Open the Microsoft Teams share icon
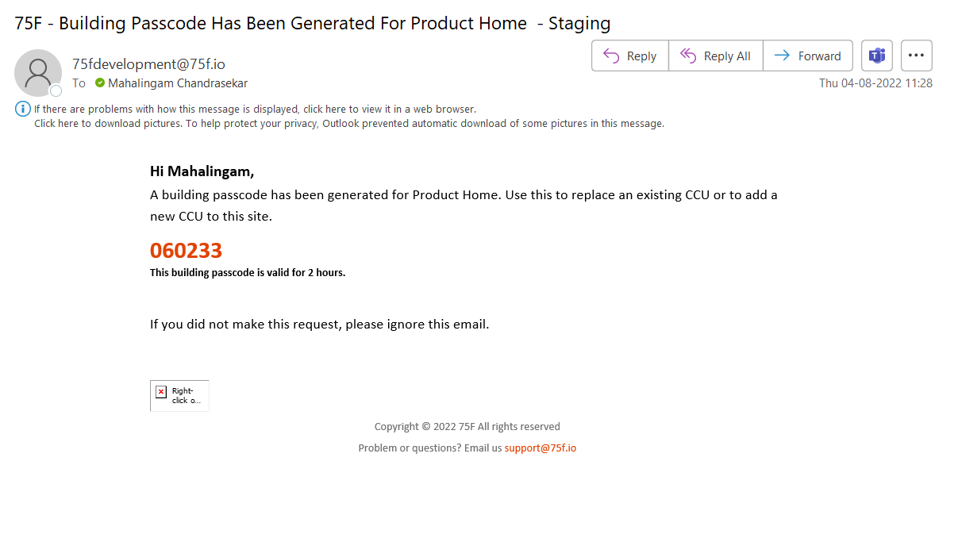Screen dimensions: 954x538 pyautogui.click(x=877, y=56)
